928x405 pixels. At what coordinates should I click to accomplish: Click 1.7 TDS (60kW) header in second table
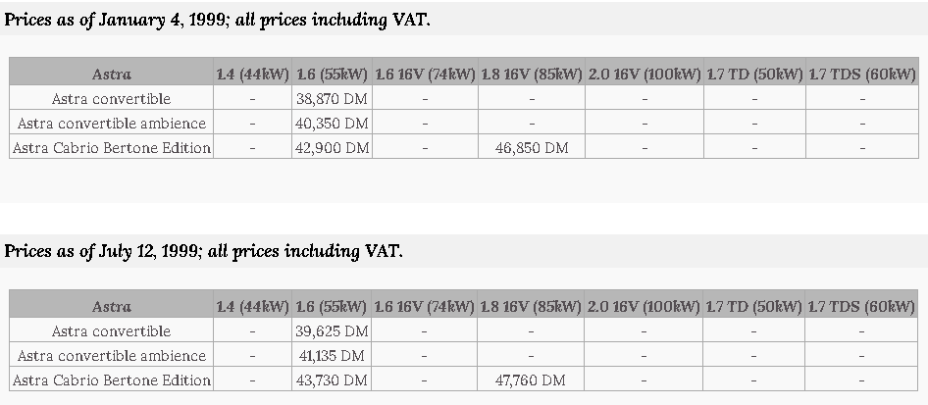[861, 306]
